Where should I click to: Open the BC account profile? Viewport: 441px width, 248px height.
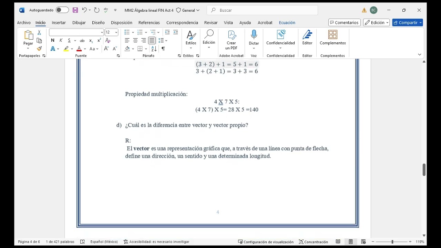click(373, 10)
